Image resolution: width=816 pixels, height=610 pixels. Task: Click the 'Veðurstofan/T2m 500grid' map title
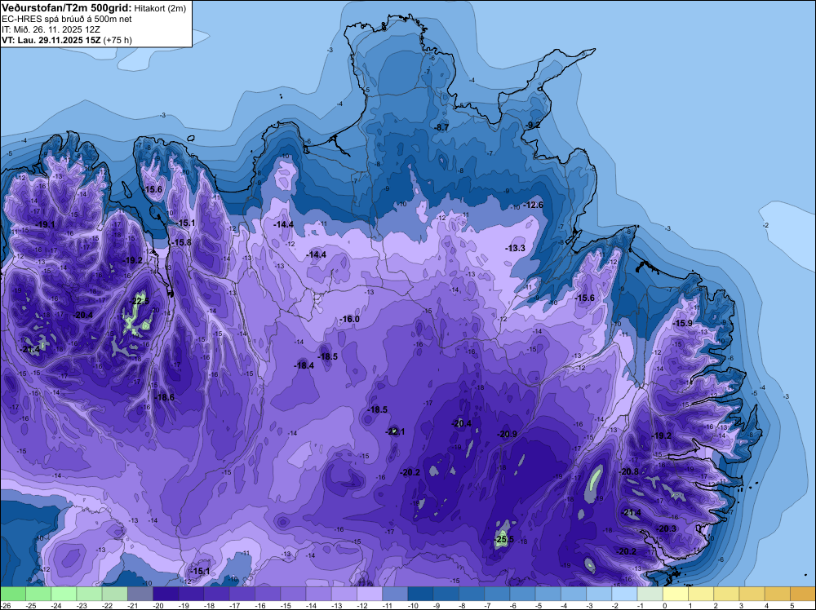(67, 7)
